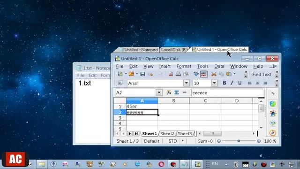
Task: Click the Open file folder icon
Action: point(131,74)
